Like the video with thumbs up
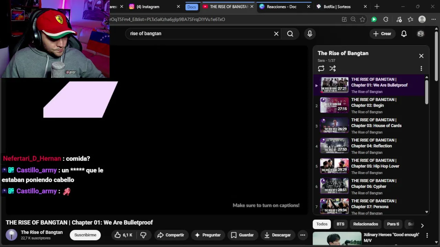This screenshot has width=440, height=247. [124, 235]
